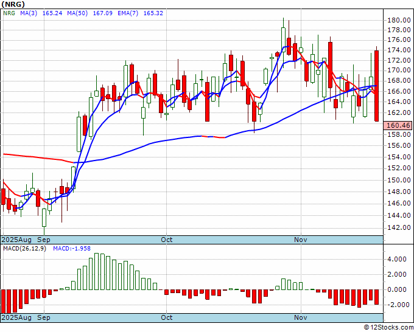Click the EMA(7) legend label
Screen dimensions: 414x332
point(128,13)
